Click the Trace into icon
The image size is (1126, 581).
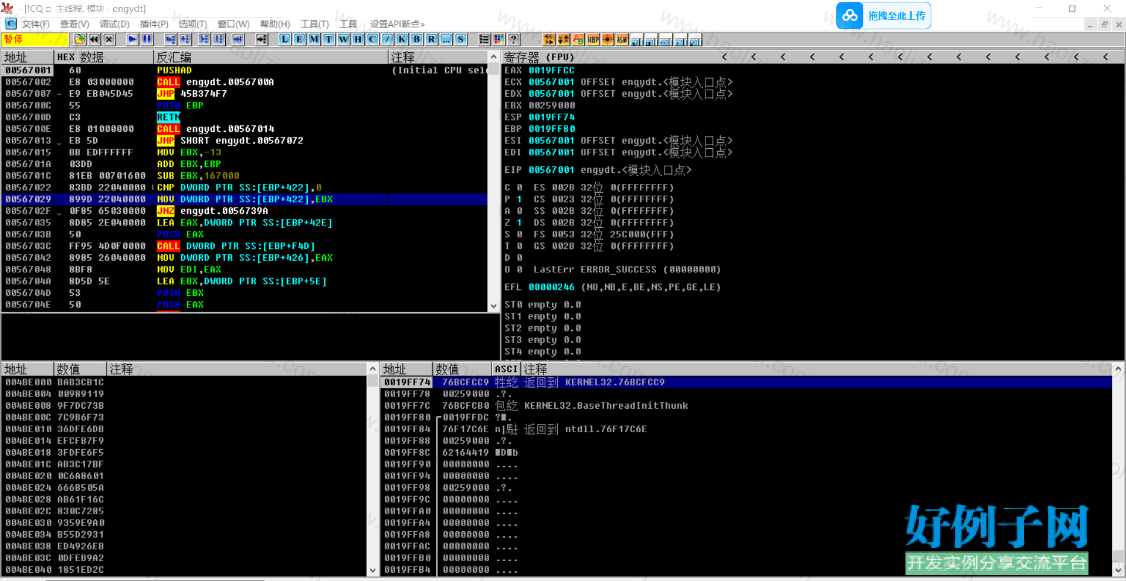[204, 39]
